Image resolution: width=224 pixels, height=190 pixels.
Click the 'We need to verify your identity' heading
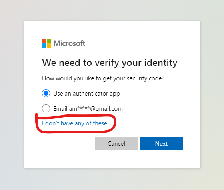pos(110,63)
